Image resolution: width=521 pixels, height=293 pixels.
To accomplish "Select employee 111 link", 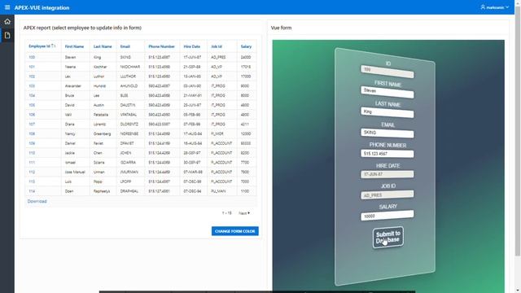I will pos(32,163).
